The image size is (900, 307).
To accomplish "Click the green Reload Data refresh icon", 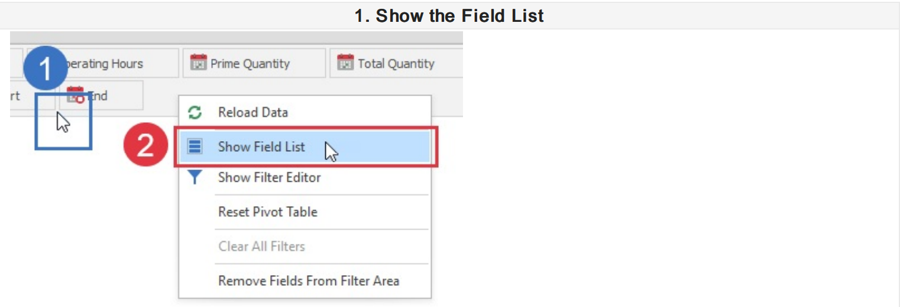I will 195,112.
